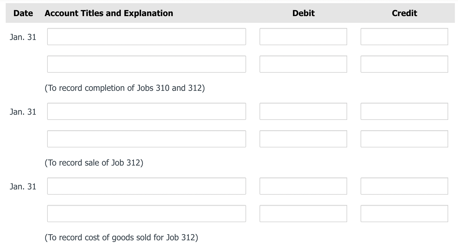The height and width of the screenshot is (246, 458).
Task: Click the fourth row debit amount box
Action: click(x=303, y=139)
